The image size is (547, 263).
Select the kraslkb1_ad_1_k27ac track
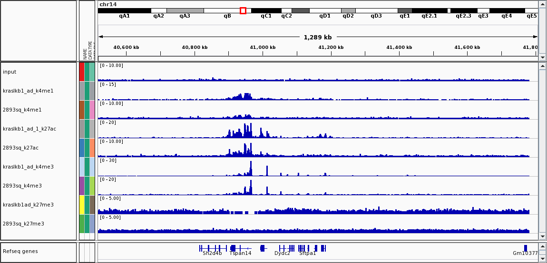click(29, 129)
